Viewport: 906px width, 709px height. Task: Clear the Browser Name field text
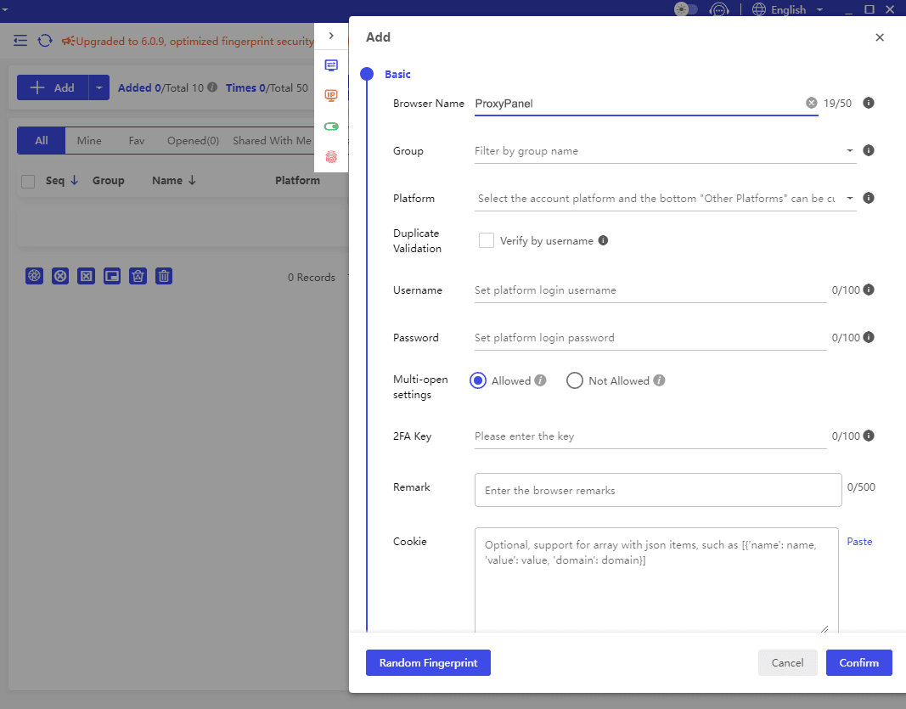click(811, 103)
